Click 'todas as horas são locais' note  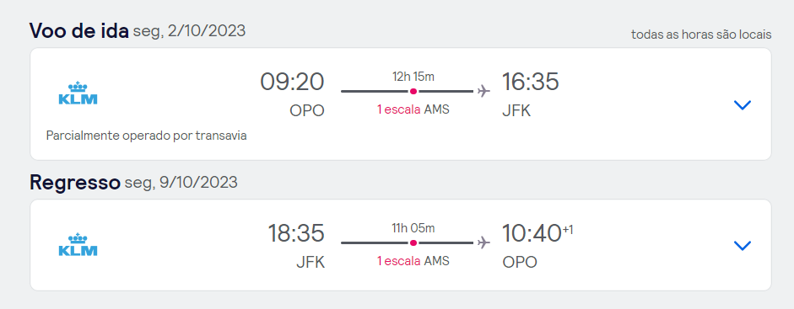(x=701, y=35)
